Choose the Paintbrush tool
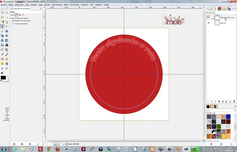 click(7, 54)
